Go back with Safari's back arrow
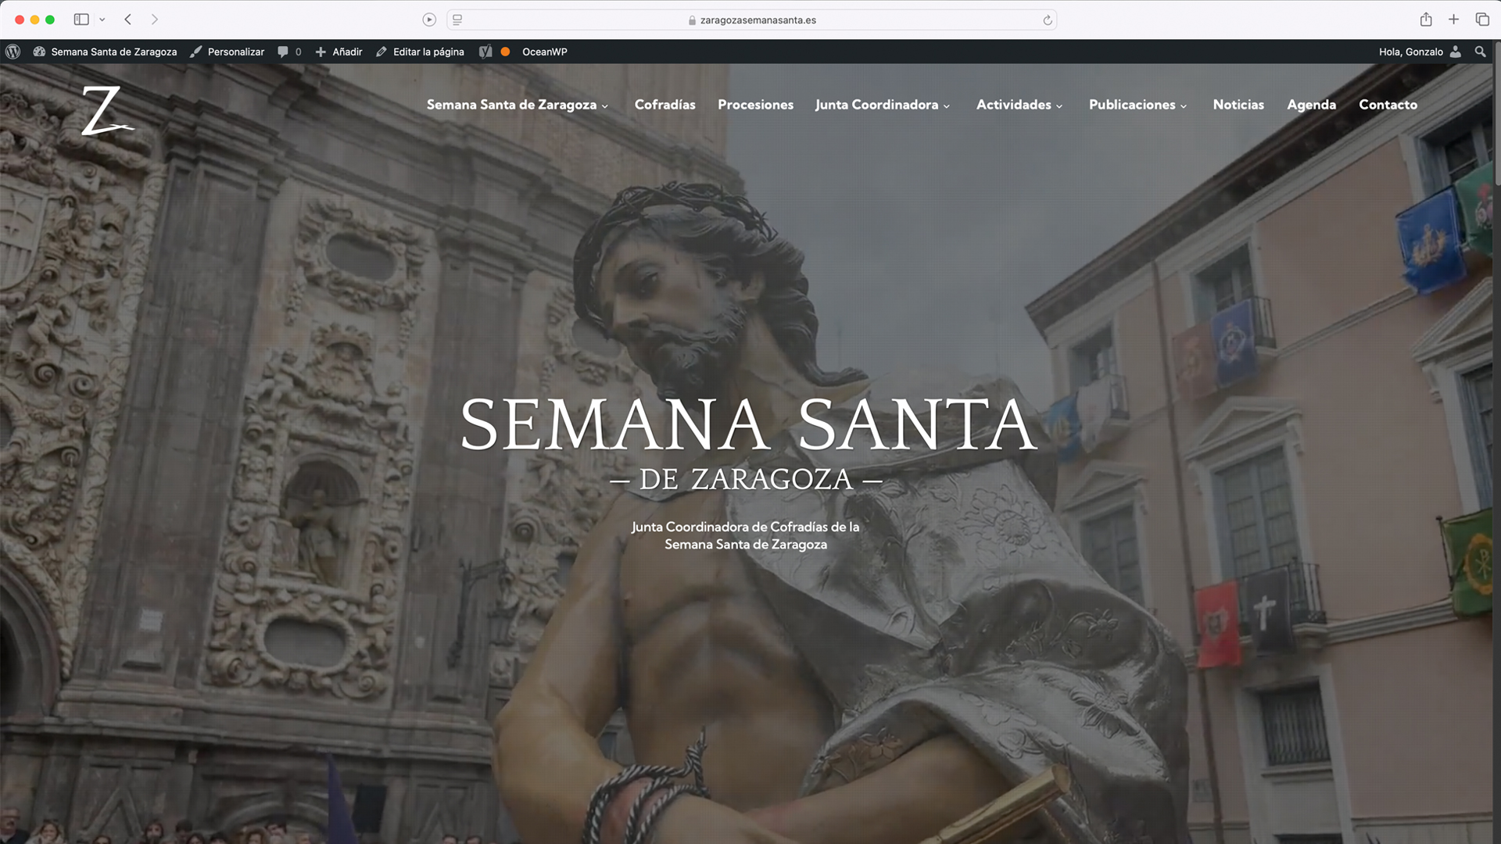Image resolution: width=1501 pixels, height=844 pixels. (128, 20)
